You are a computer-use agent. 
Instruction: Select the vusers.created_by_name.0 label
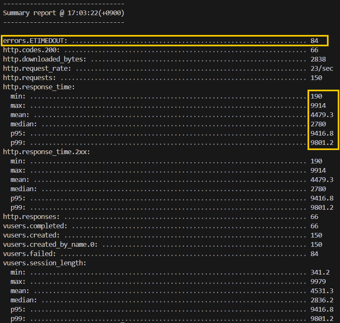pyautogui.click(x=50, y=245)
